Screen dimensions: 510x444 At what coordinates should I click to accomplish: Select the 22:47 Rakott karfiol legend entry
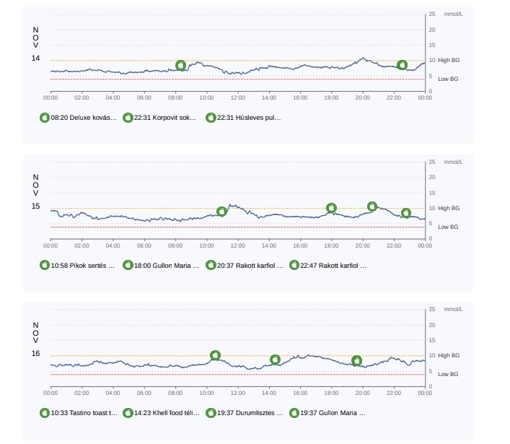[x=333, y=265]
